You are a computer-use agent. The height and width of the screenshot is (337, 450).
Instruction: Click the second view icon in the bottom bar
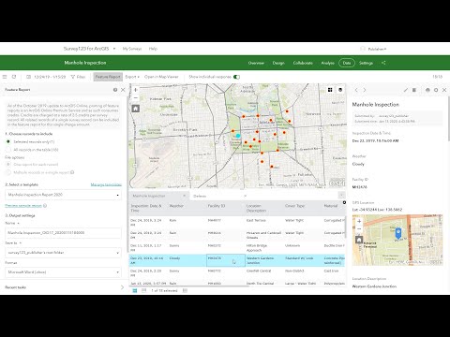pos(143,290)
